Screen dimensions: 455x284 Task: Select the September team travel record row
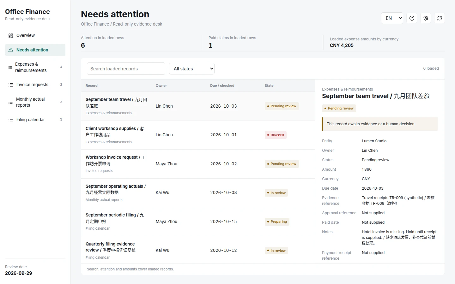(x=198, y=106)
